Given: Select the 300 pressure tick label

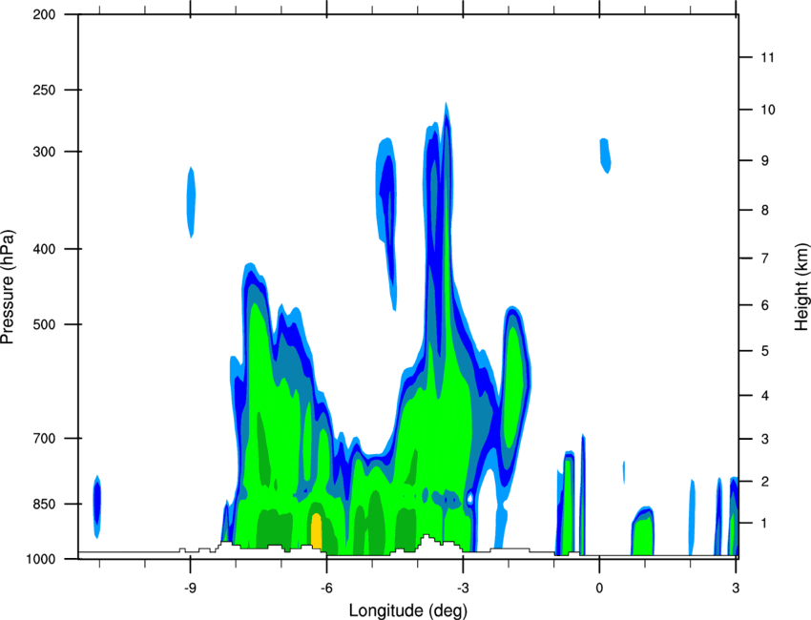Looking at the screenshot, I should [x=44, y=152].
